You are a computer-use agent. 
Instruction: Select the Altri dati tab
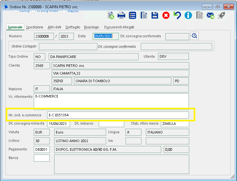[x=54, y=27]
